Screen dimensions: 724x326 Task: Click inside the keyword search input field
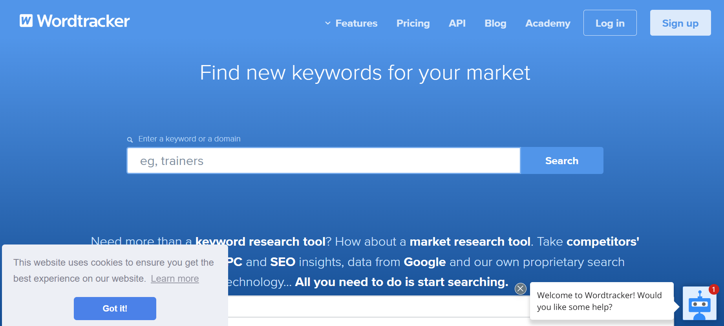point(322,160)
